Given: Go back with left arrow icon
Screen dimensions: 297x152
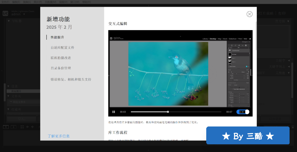Looking at the screenshot, I should pyautogui.click(x=28, y=127).
